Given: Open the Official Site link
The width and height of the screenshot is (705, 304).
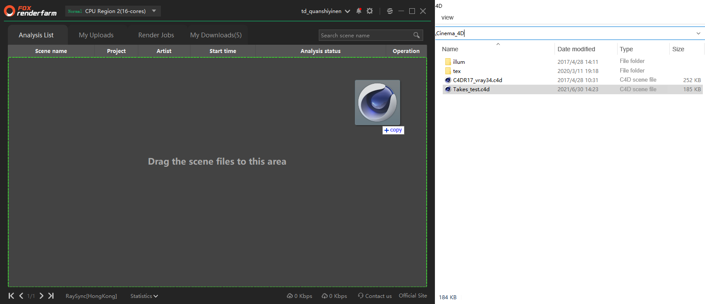Looking at the screenshot, I should coord(413,296).
